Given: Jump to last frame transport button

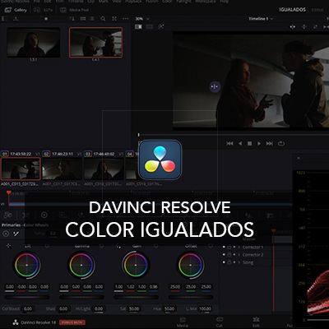Looking at the screenshot, I should (x=270, y=143).
